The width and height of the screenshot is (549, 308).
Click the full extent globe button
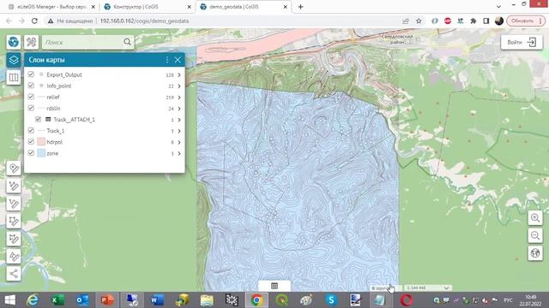point(535,253)
